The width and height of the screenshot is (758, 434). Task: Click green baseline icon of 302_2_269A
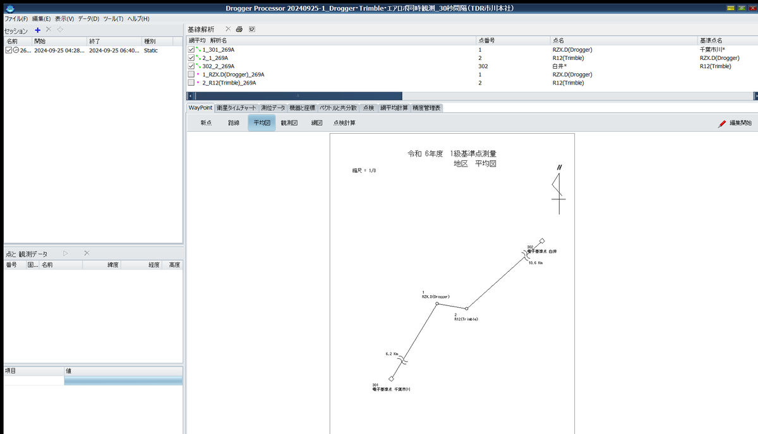coord(199,66)
